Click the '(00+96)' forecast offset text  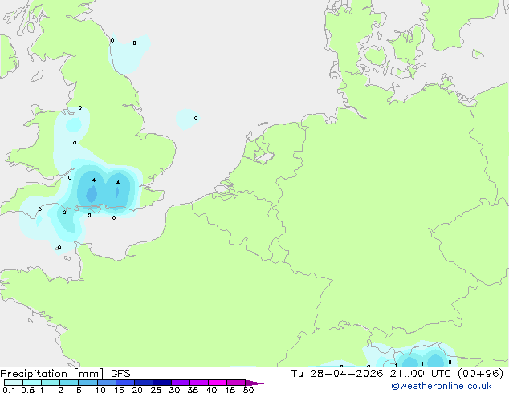pyautogui.click(x=480, y=374)
